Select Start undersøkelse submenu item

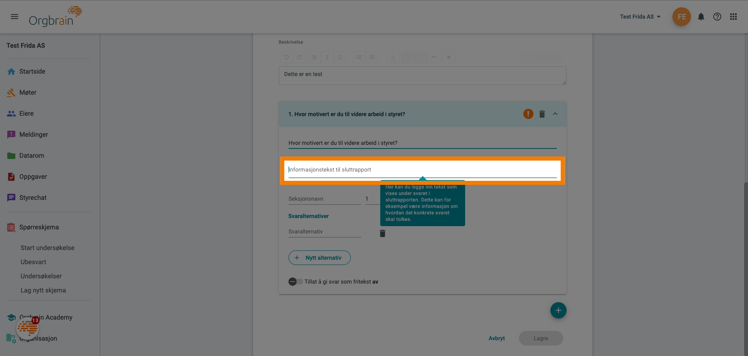click(47, 248)
